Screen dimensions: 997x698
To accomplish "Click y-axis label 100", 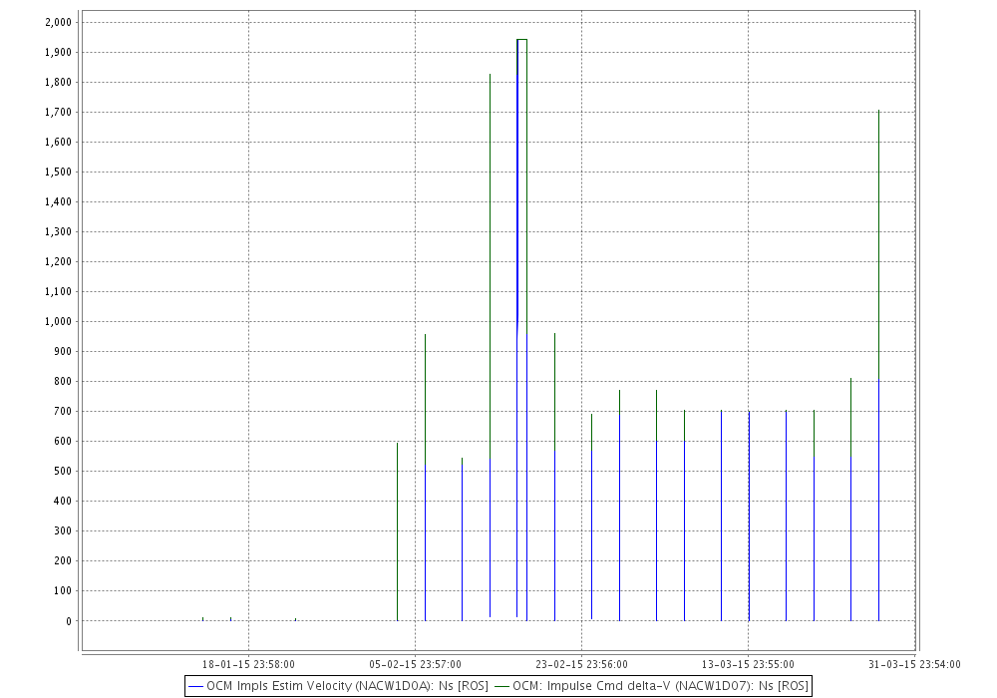I will click(x=63, y=590).
